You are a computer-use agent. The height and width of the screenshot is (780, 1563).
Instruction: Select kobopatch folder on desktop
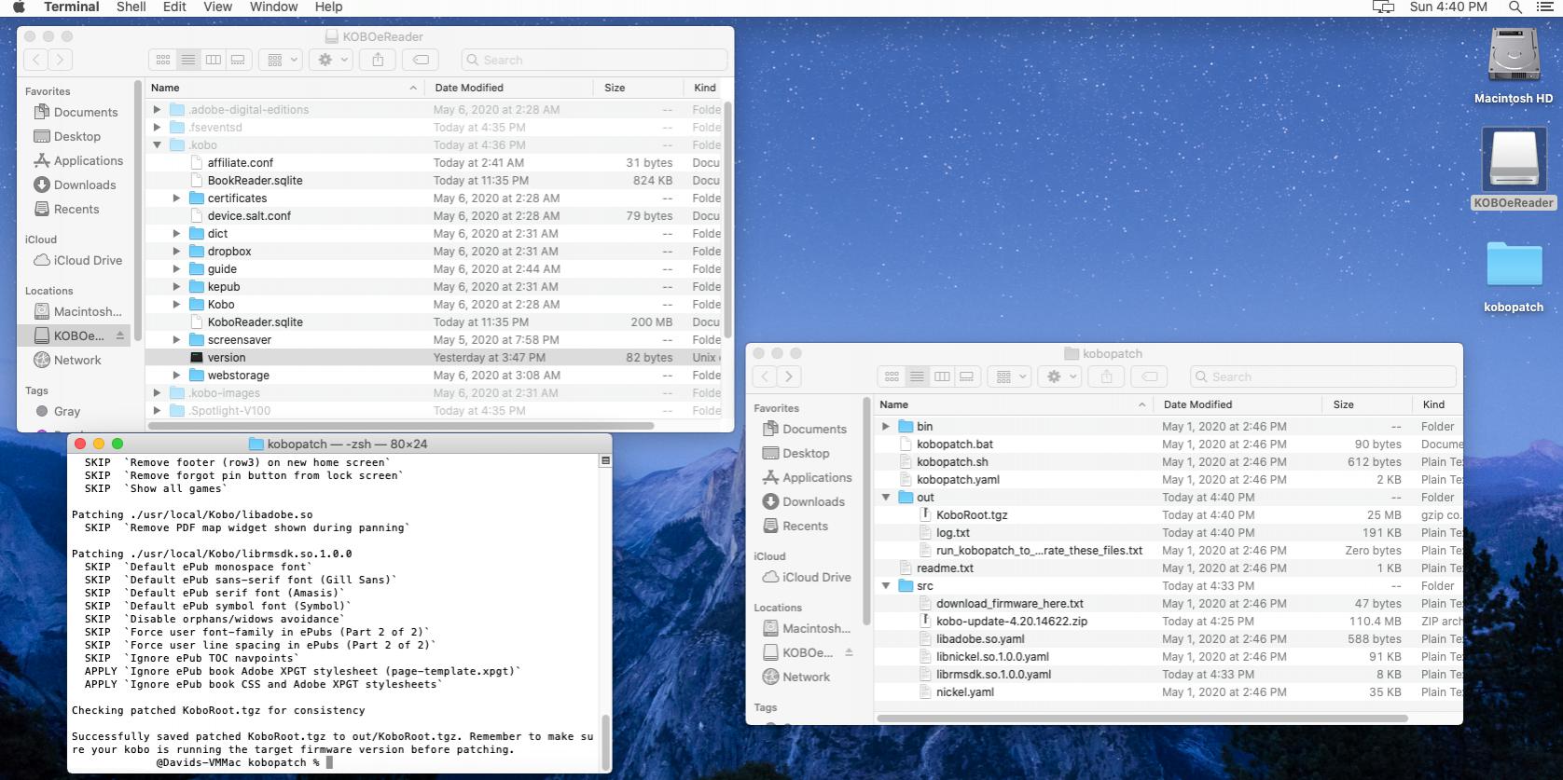pos(1514,264)
